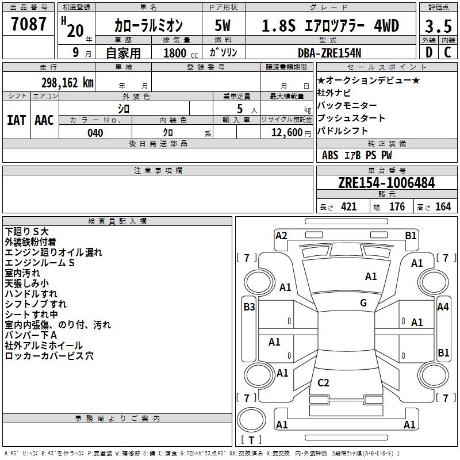This screenshot has width=460, height=460.
Task: Click the interior grade C cell
Action: (x=448, y=52)
